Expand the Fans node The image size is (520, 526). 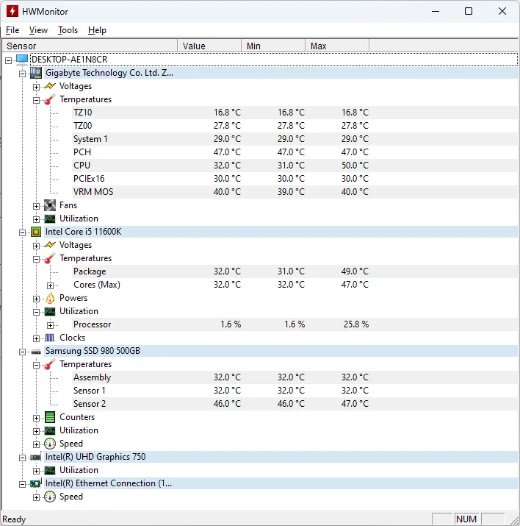pos(36,206)
